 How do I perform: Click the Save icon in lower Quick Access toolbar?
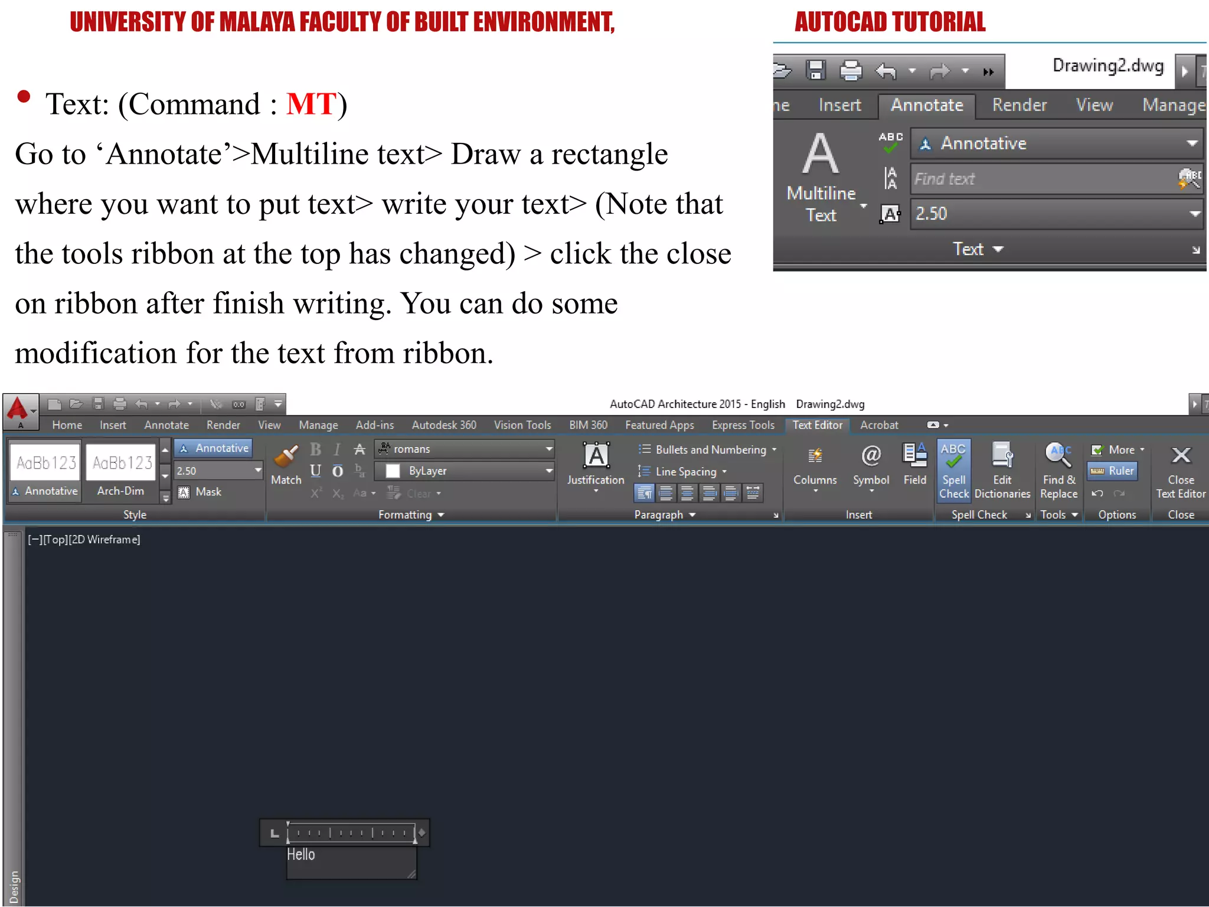tap(98, 404)
